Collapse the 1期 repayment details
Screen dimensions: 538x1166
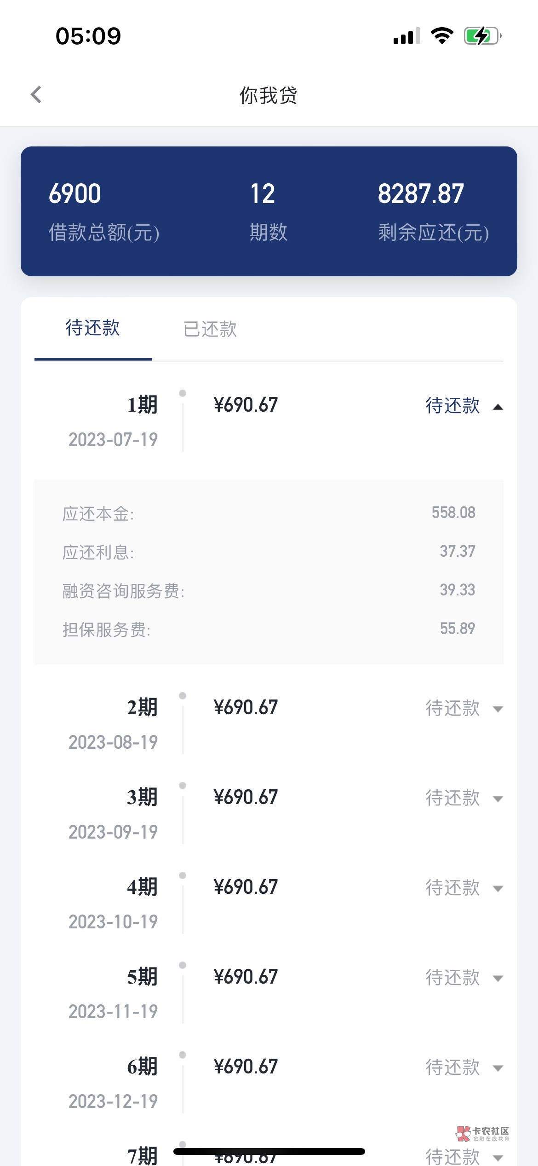[x=498, y=407]
